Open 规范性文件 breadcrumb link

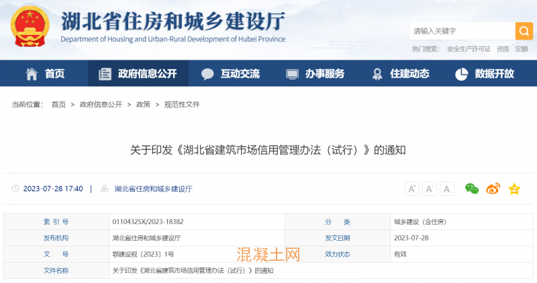tap(182, 105)
